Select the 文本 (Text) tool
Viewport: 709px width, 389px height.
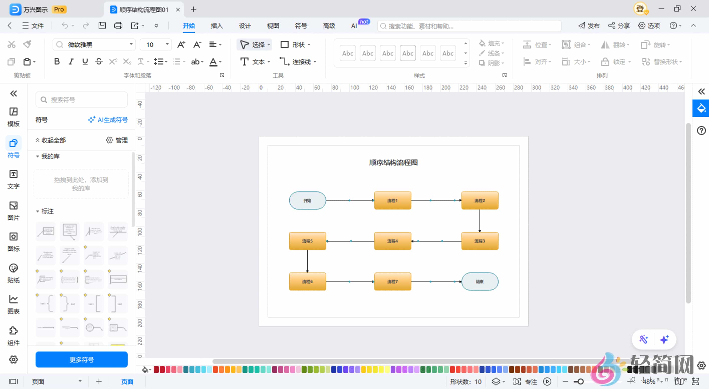point(255,61)
